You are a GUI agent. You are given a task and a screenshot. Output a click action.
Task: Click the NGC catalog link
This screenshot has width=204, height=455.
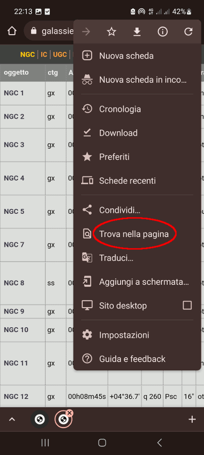(x=28, y=55)
